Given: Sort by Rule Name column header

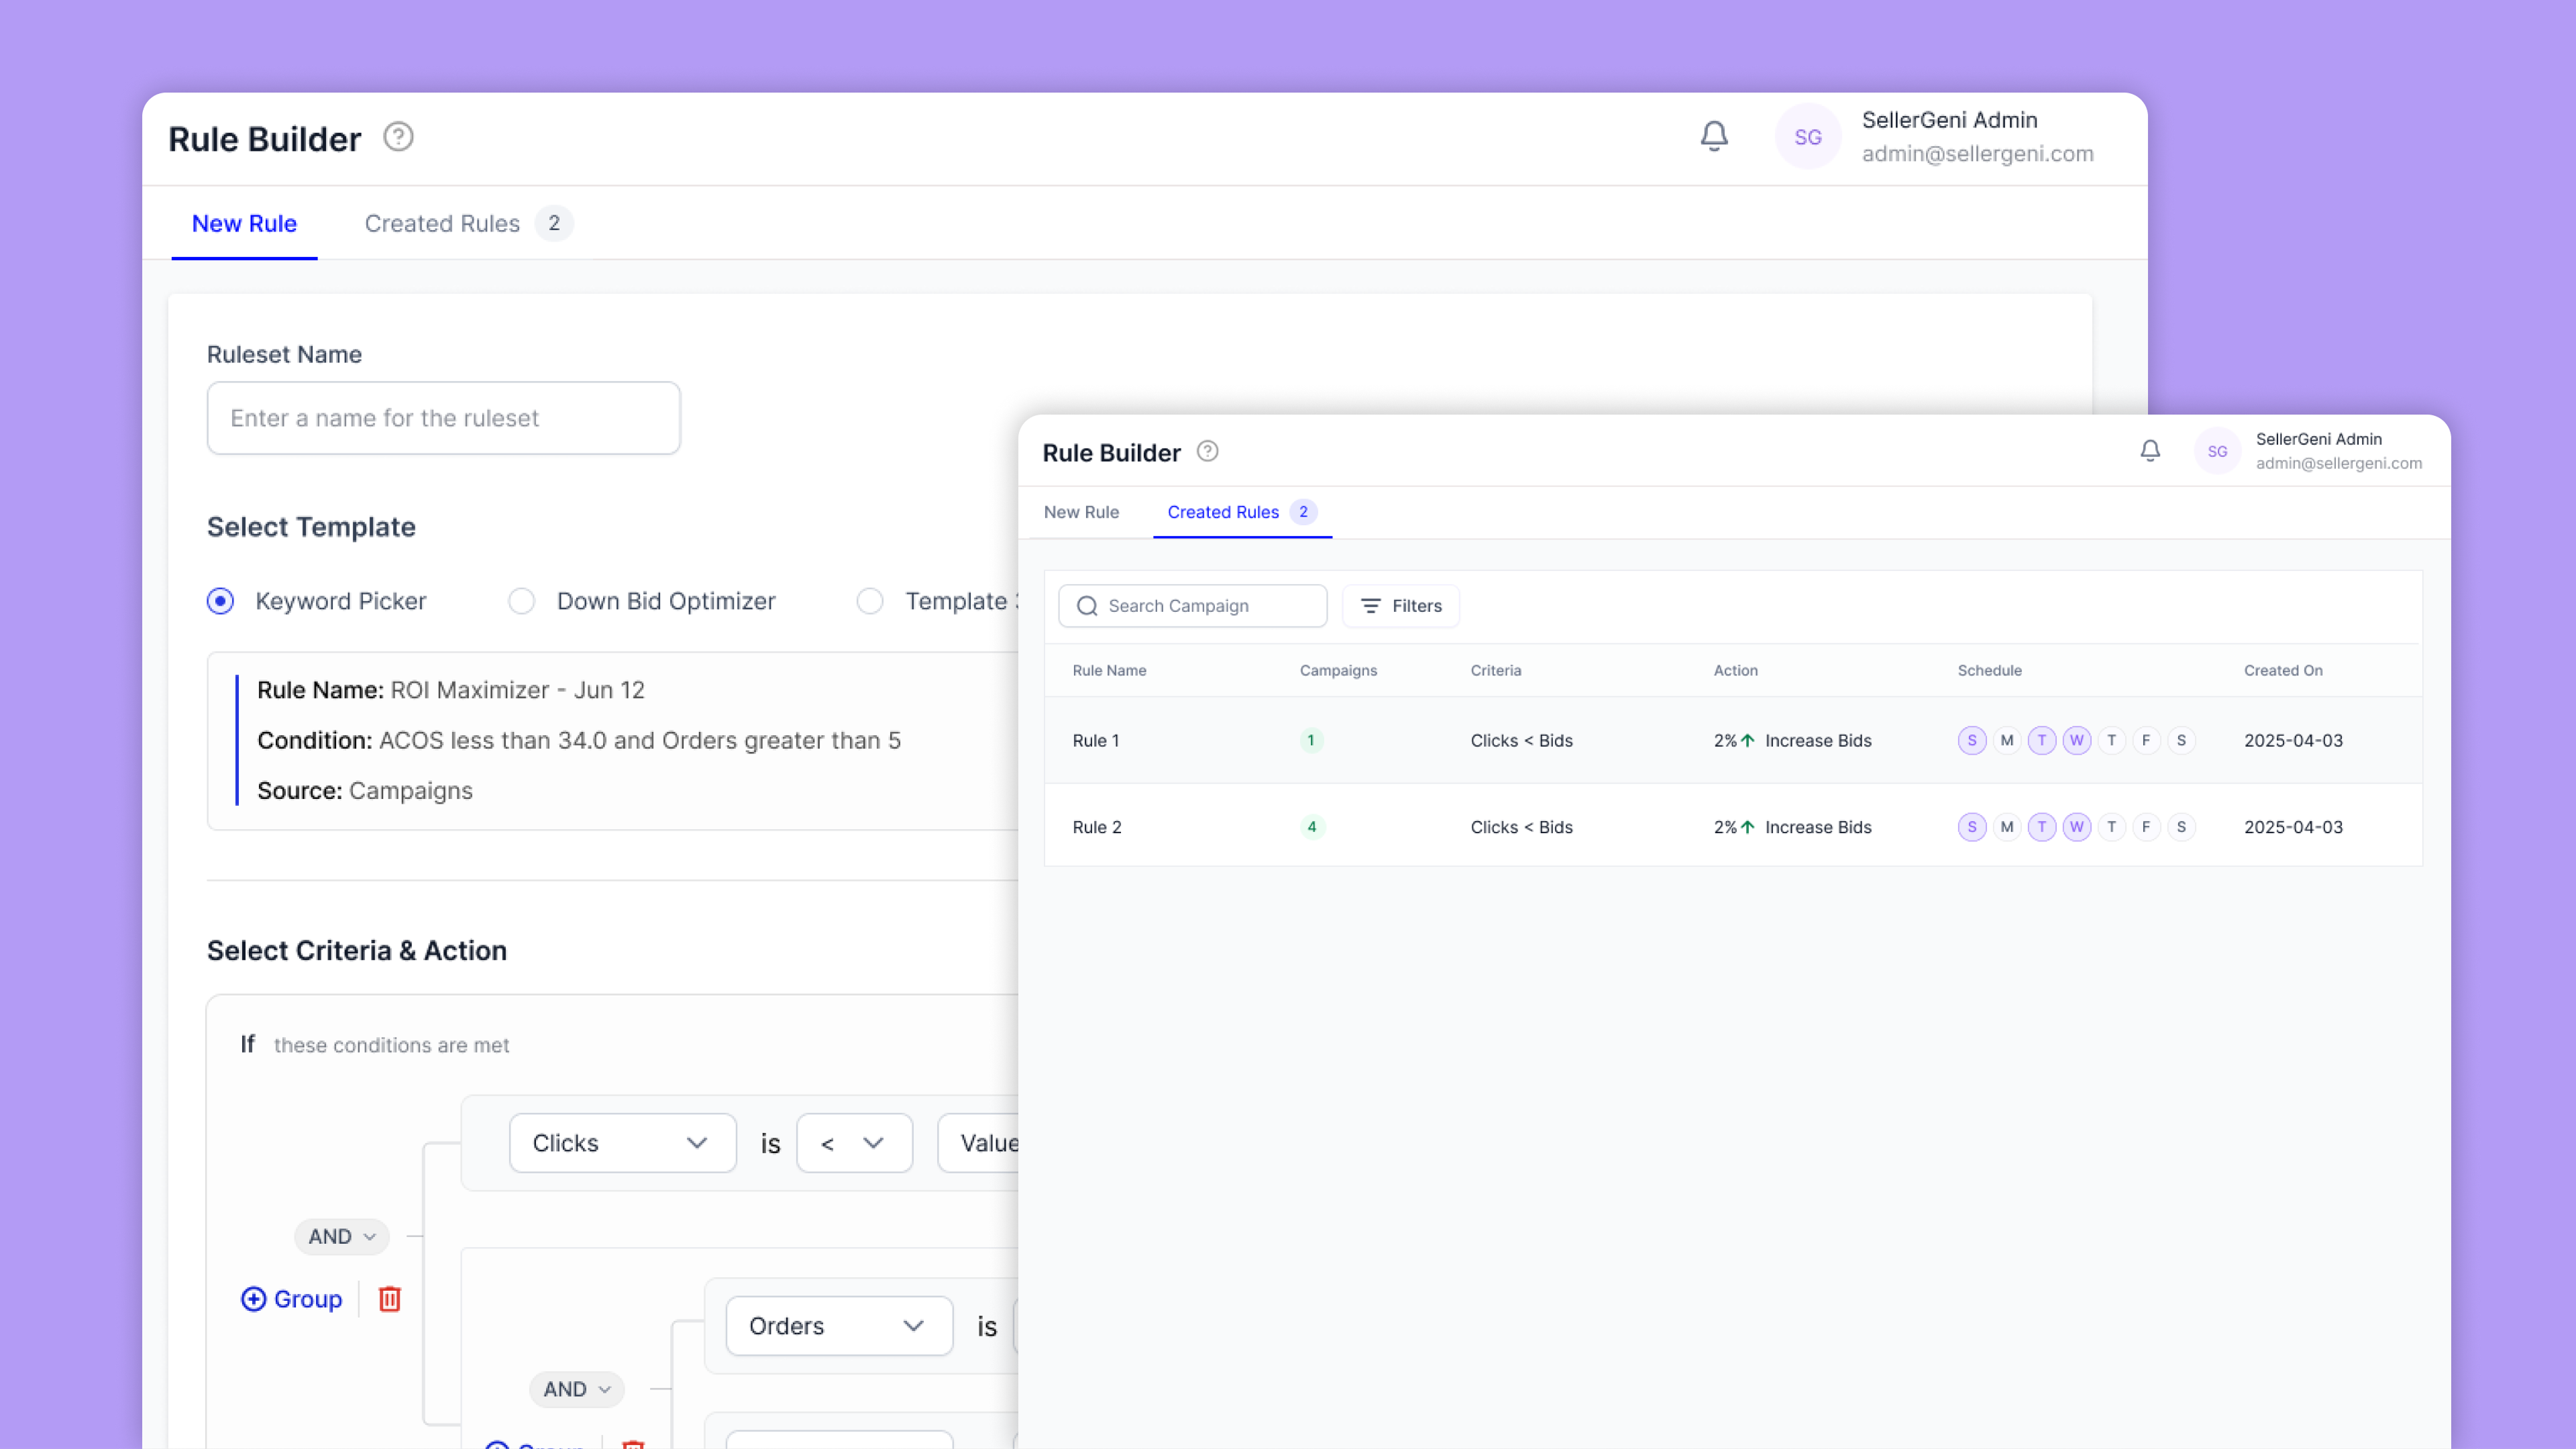Looking at the screenshot, I should click(1109, 671).
